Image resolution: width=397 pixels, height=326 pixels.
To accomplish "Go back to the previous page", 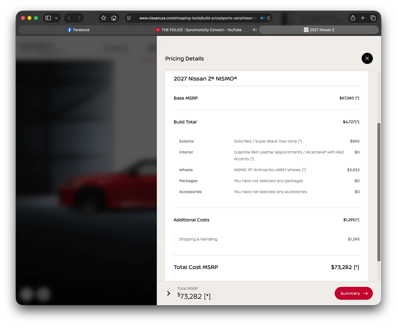I will point(69,18).
